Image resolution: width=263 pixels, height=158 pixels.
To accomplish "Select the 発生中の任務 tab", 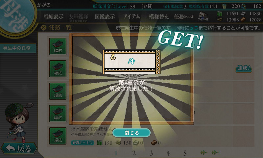I will 17,48.
